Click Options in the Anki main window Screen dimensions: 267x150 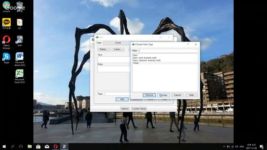click(125, 109)
